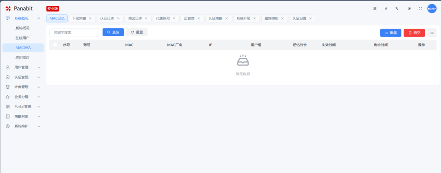
Task: Expand the Portal管理 menu chevron
Action: pos(39,107)
